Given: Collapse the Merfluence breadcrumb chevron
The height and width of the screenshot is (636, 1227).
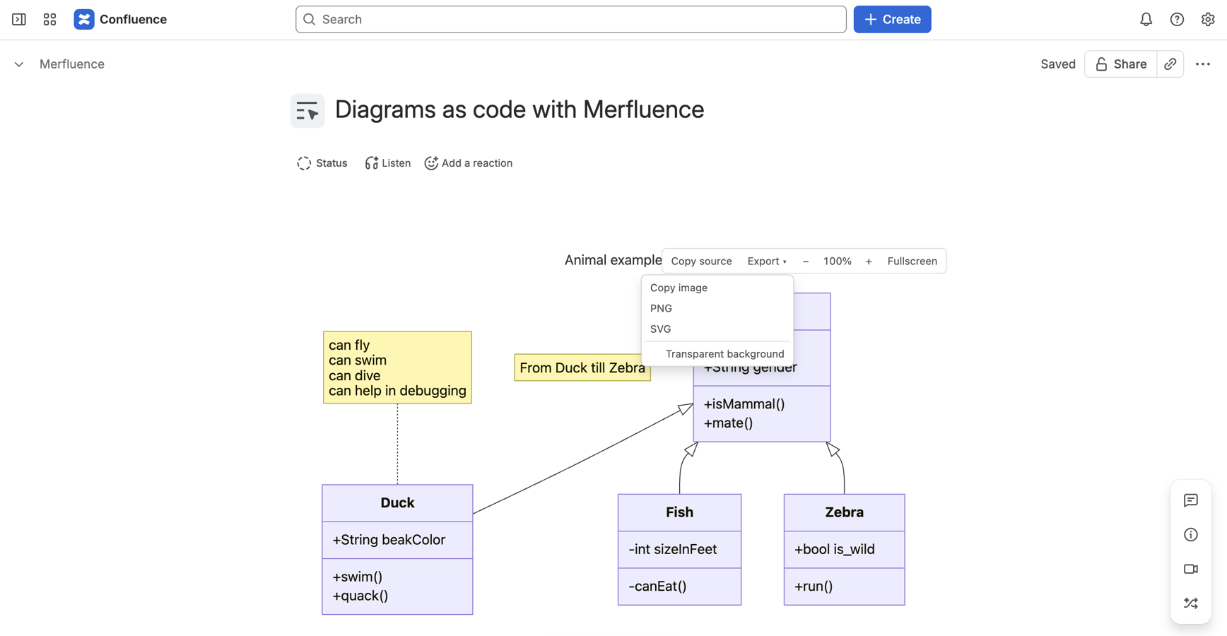Looking at the screenshot, I should (x=19, y=64).
